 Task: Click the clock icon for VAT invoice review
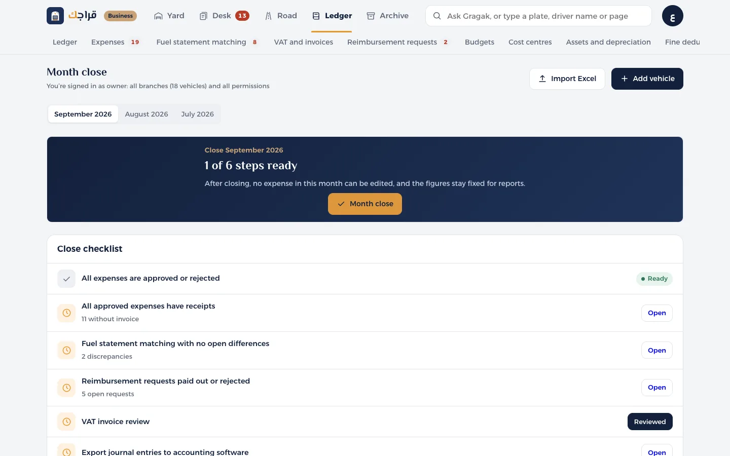pos(66,422)
